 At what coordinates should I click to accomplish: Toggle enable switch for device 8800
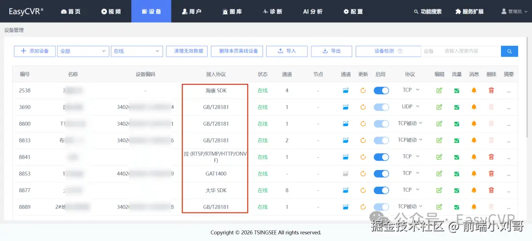click(x=381, y=124)
